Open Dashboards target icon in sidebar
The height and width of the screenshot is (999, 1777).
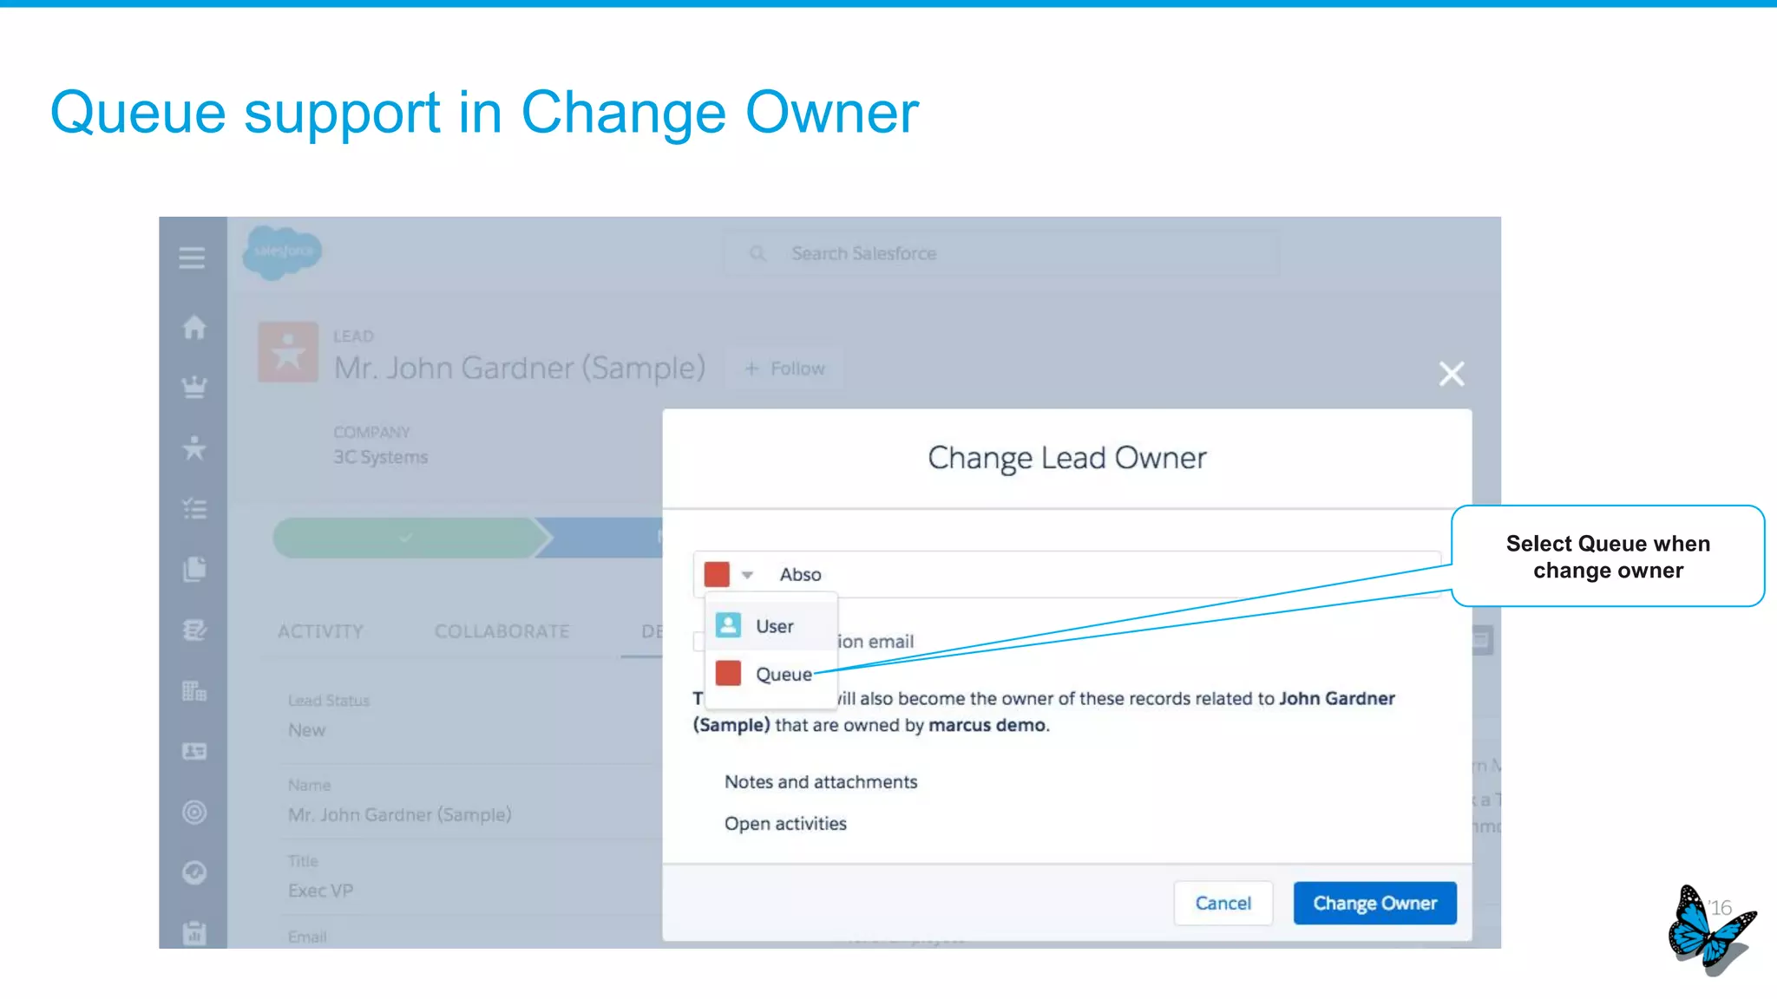194,812
